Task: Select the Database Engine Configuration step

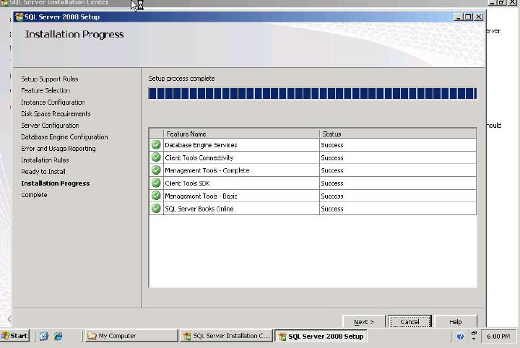Action: pyautogui.click(x=64, y=137)
